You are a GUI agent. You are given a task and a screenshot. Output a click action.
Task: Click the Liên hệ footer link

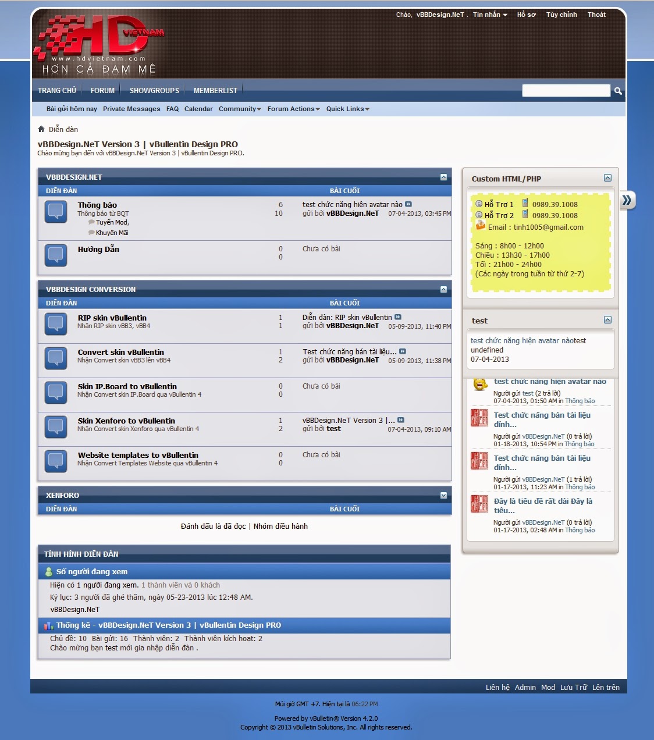pos(497,687)
